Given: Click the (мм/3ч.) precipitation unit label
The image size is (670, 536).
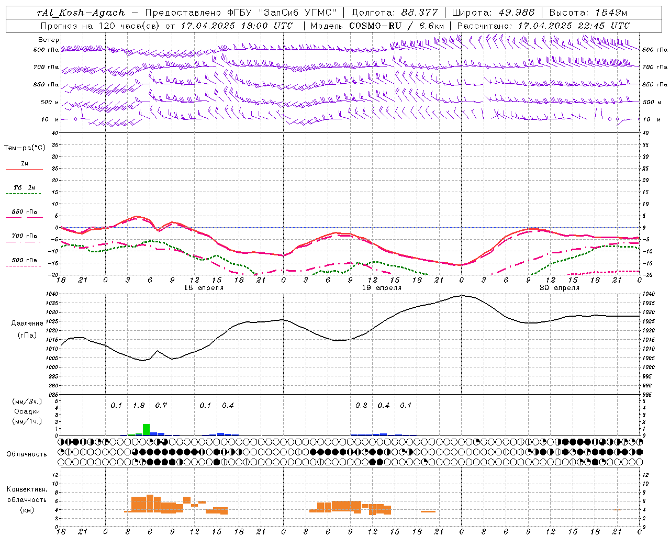Looking at the screenshot, I should (x=27, y=401).
